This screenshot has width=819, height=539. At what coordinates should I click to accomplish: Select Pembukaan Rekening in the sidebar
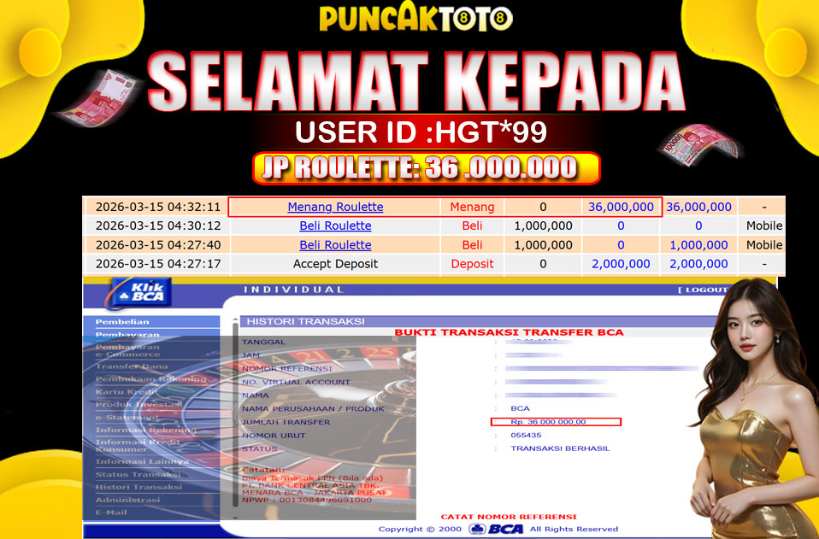151,378
